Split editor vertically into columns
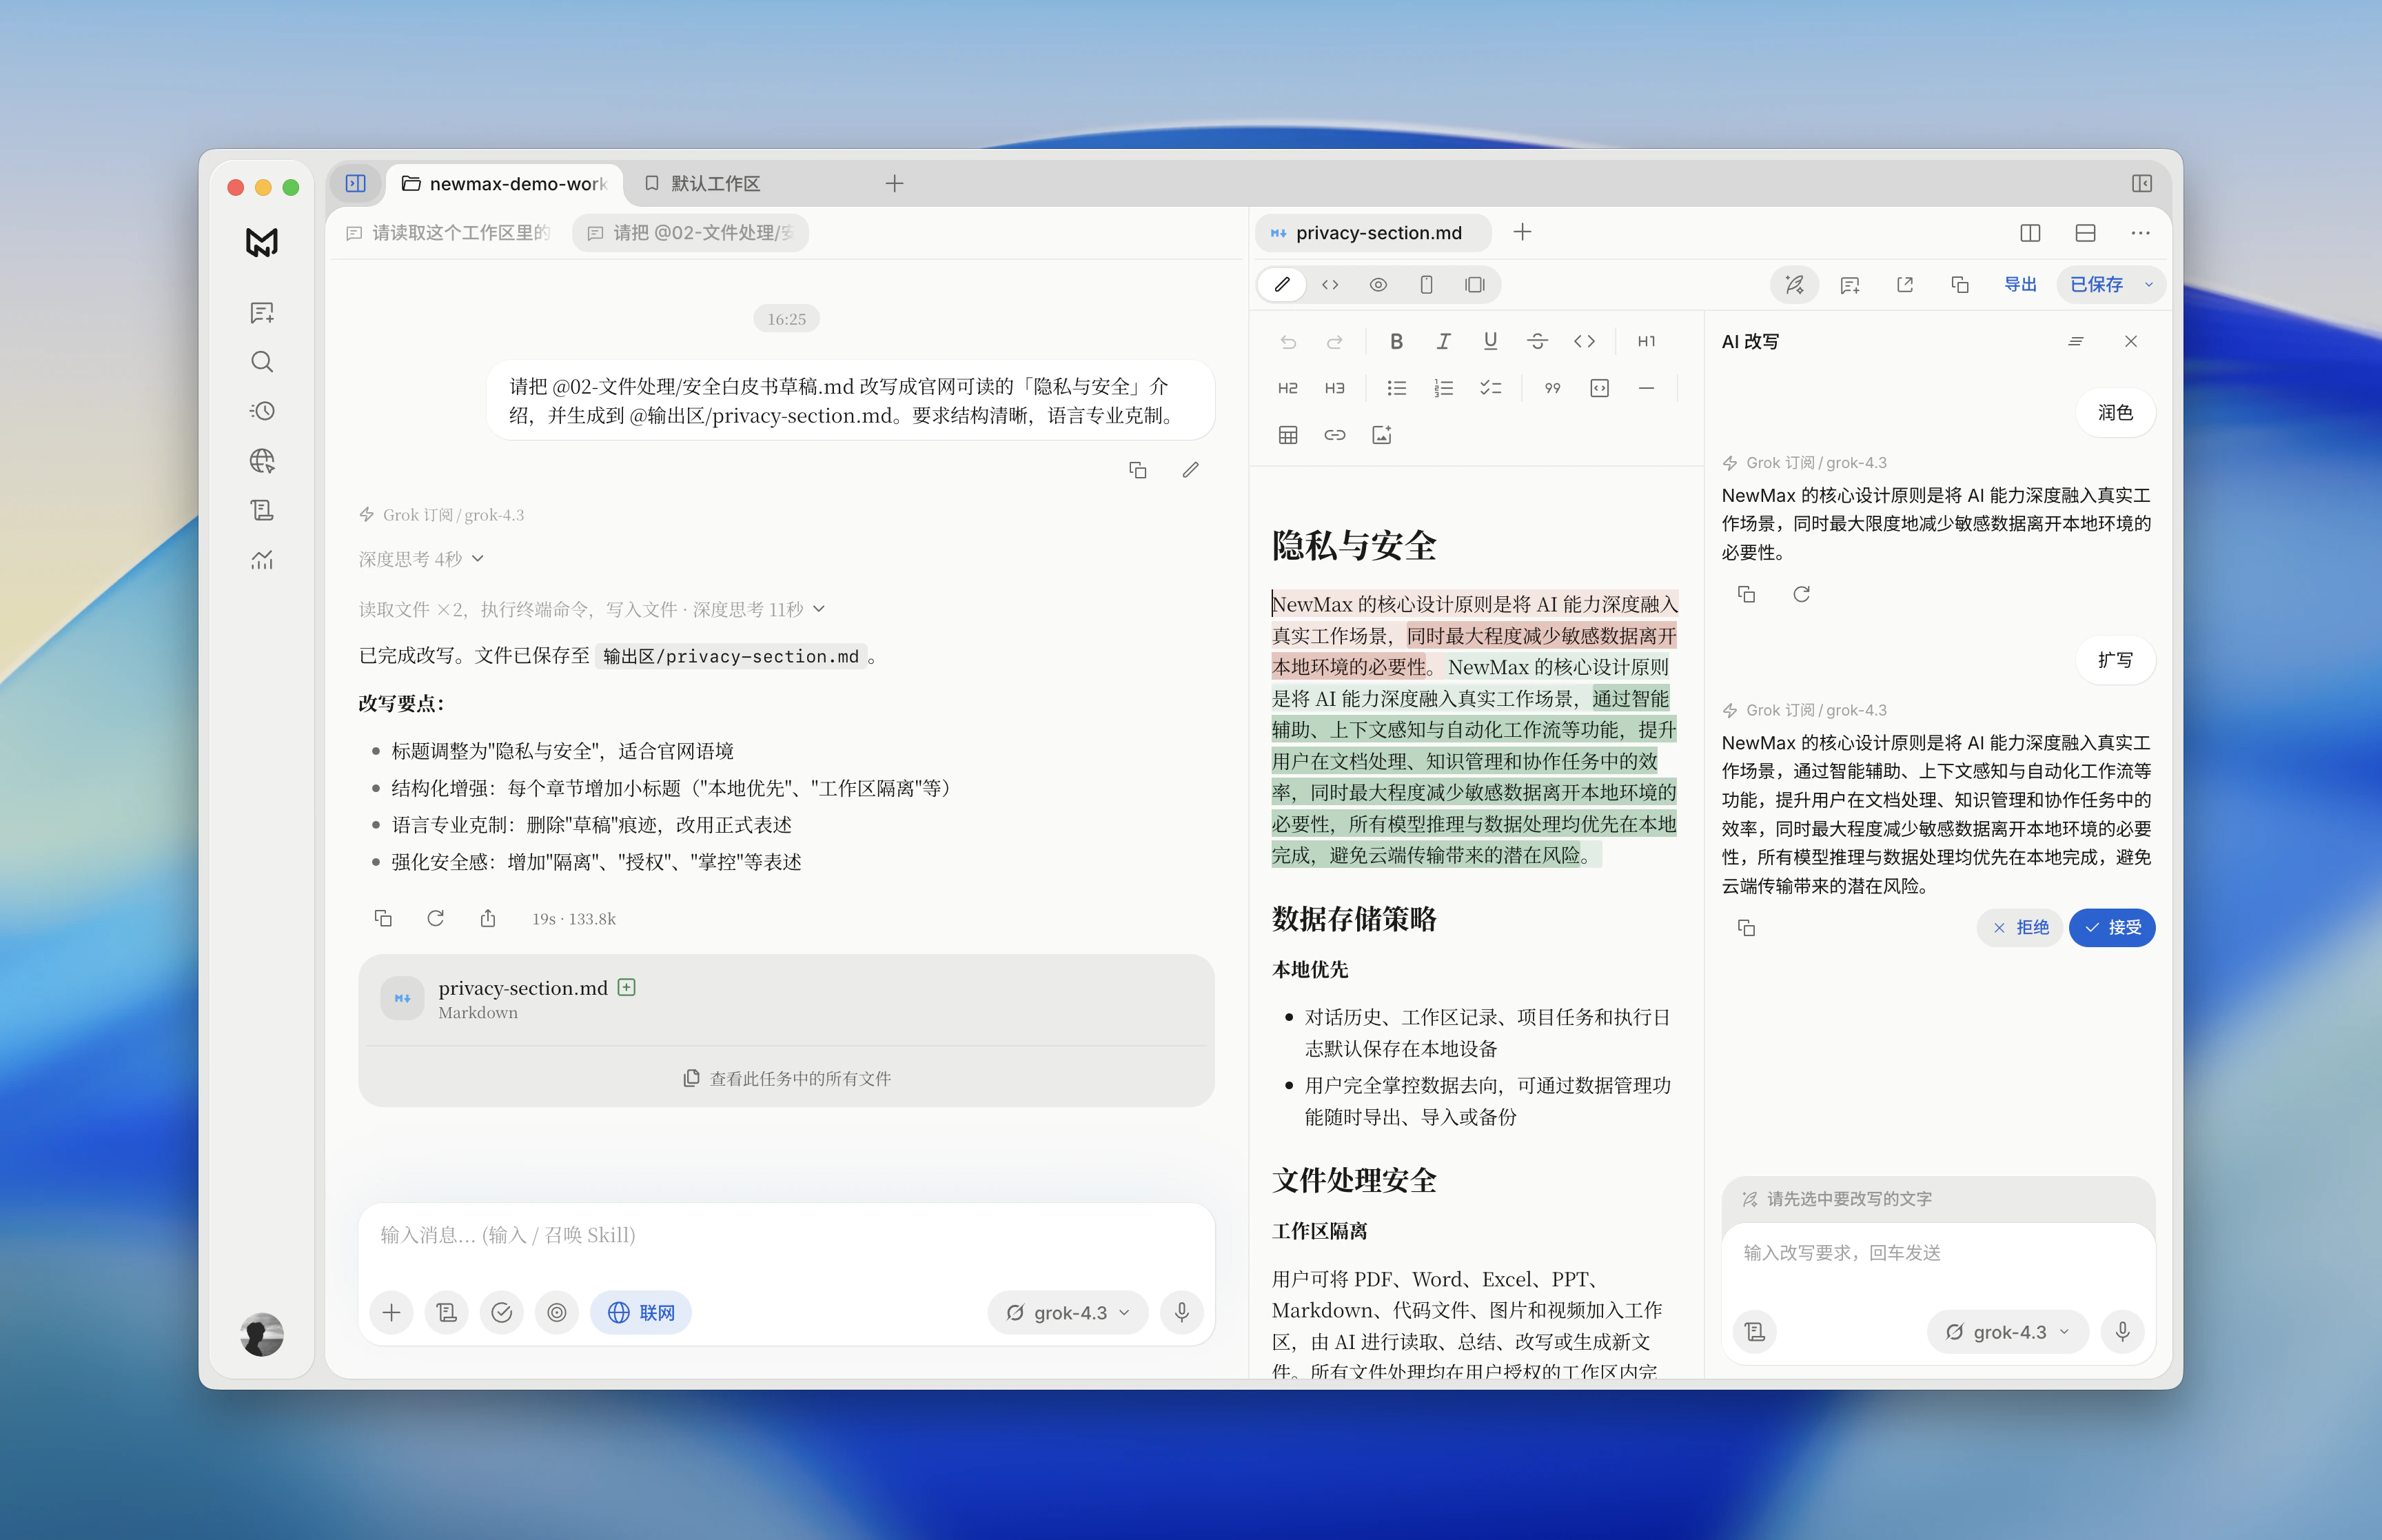This screenshot has width=2382, height=1540. [2030, 233]
